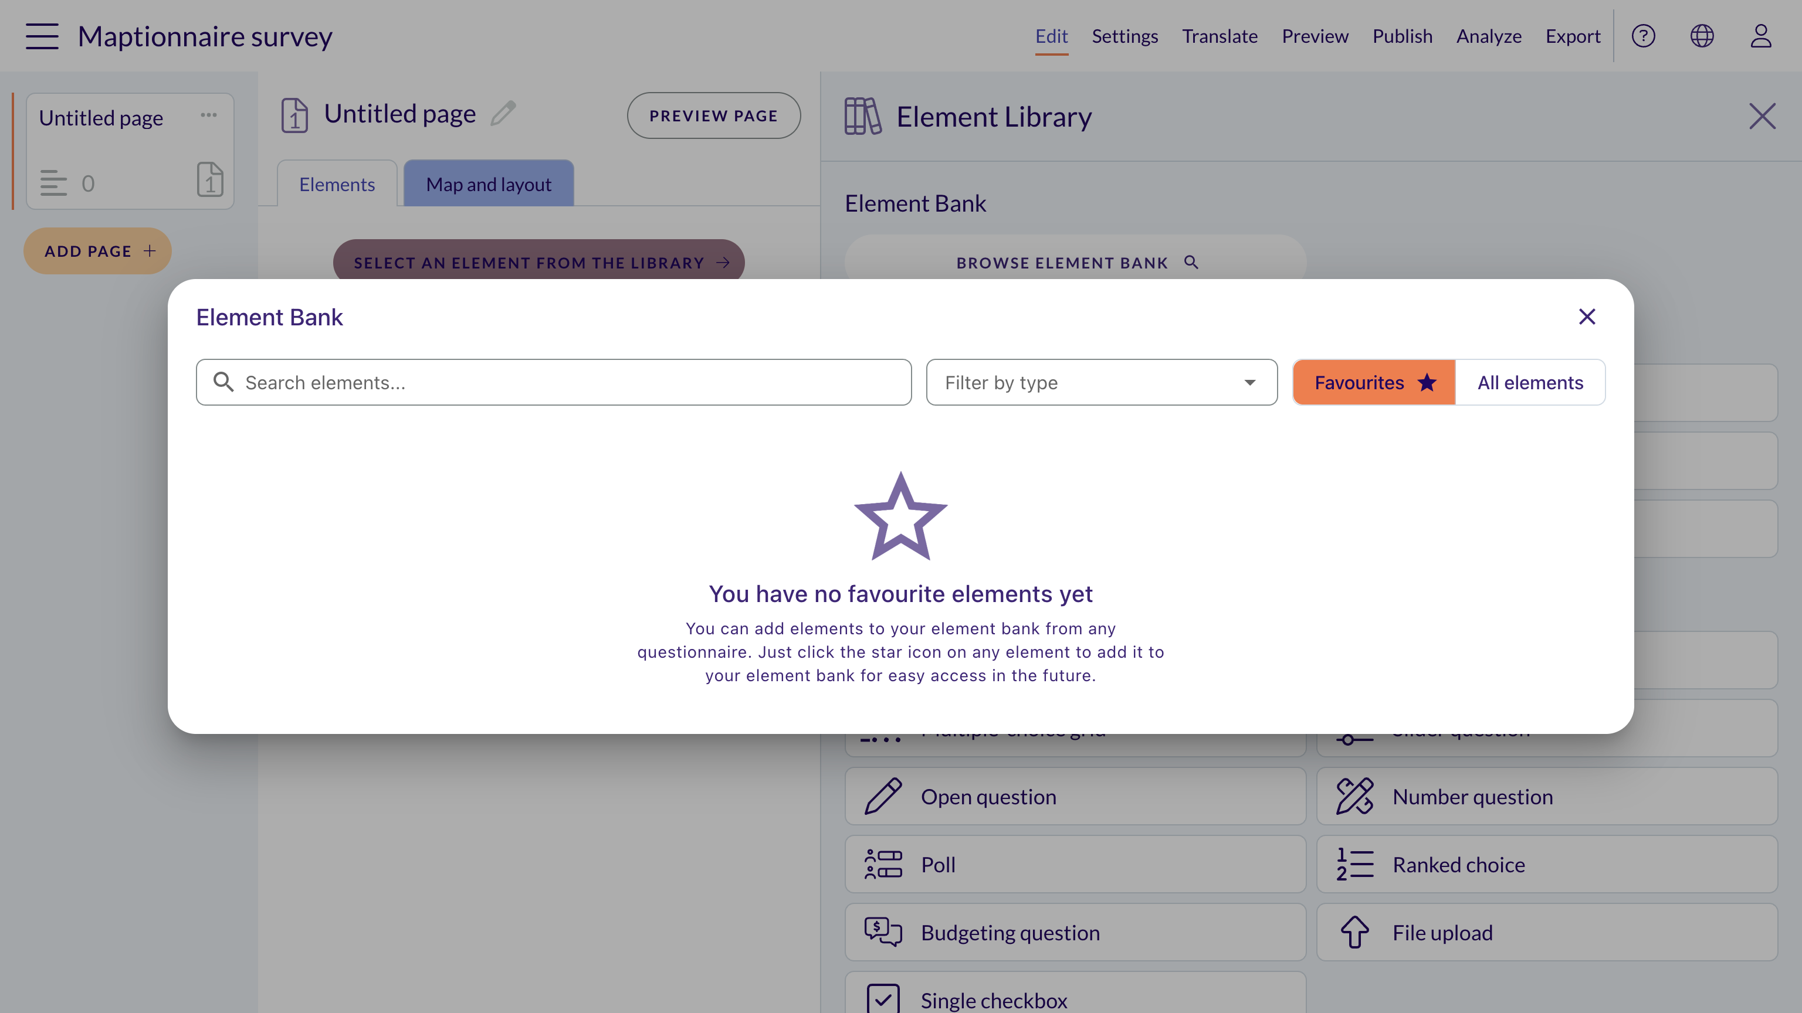Open the help question mark icon
This screenshot has width=1802, height=1013.
pos(1643,36)
